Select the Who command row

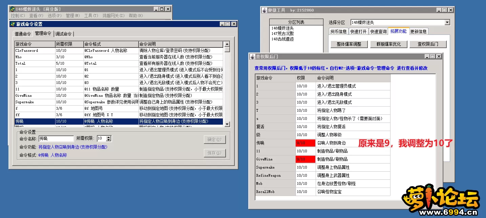[119, 57]
